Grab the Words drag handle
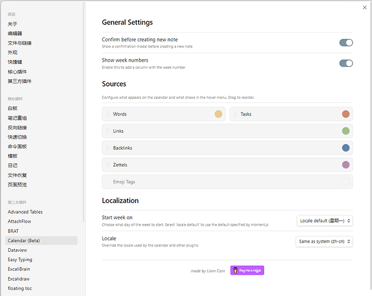Image resolution: width=372 pixels, height=296 pixels. [108, 114]
